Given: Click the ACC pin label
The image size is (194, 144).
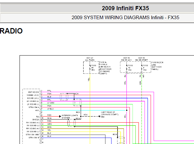Looking at the screenshot, I should pyautogui.click(x=37, y=110).
